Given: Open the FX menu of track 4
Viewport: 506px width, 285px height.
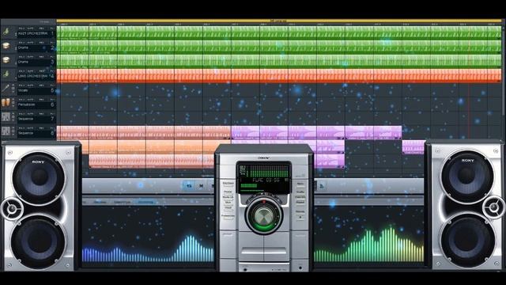Looking at the screenshot, I should pos(52,71).
